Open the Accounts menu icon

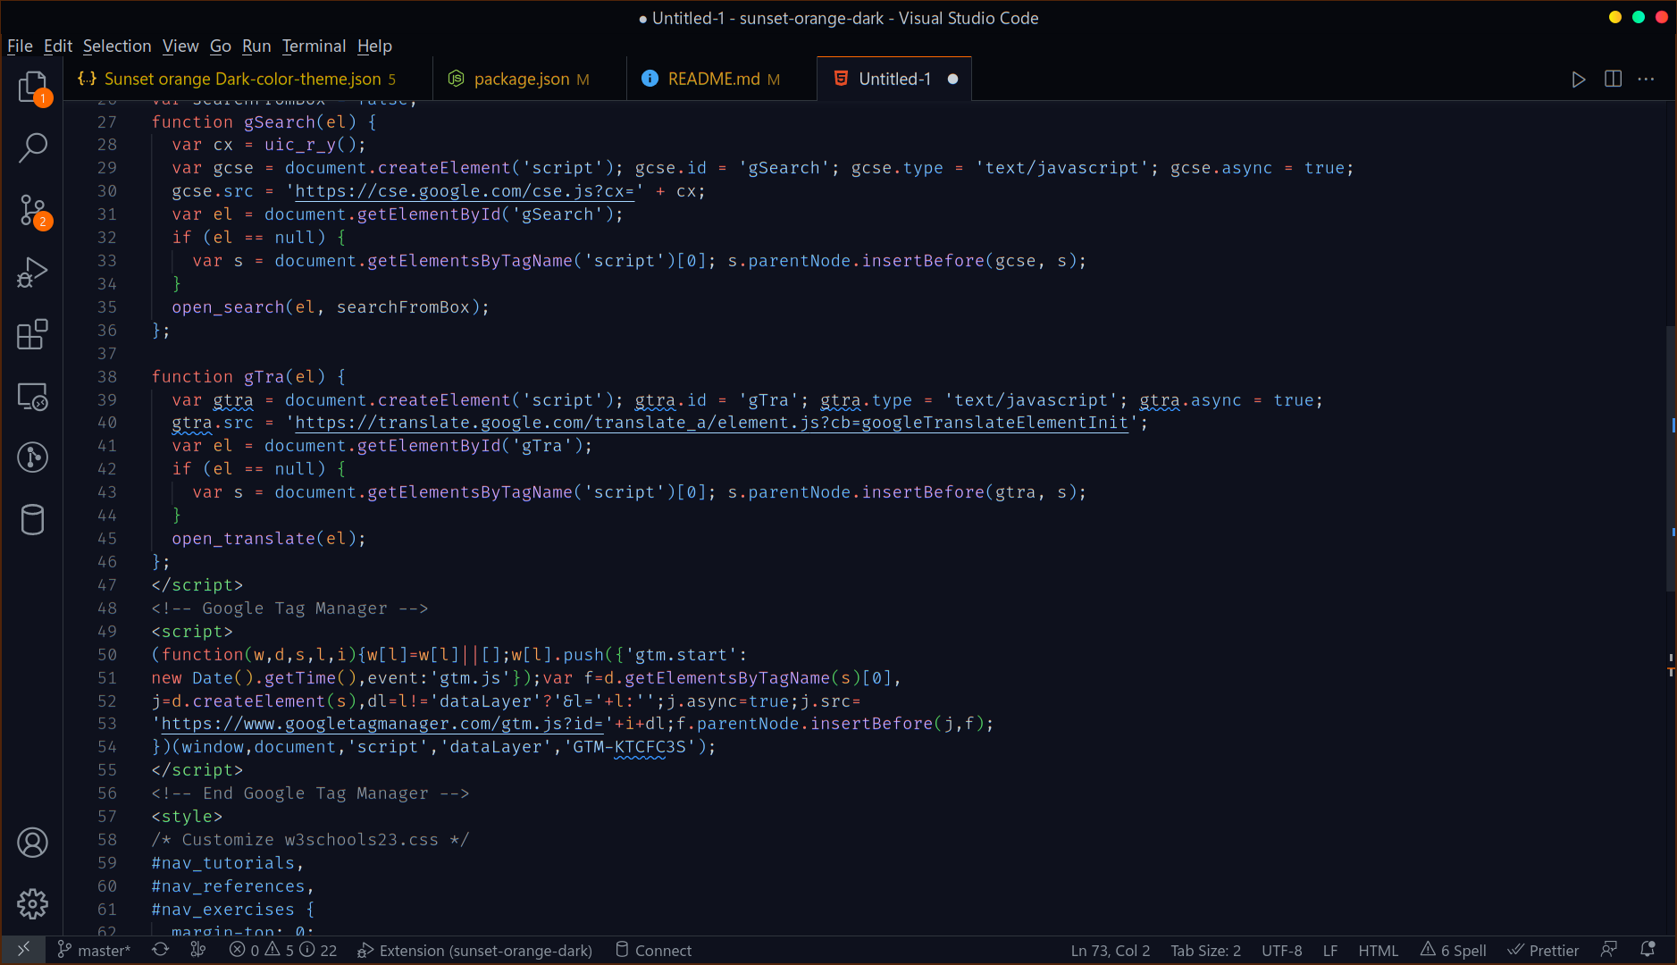click(32, 843)
